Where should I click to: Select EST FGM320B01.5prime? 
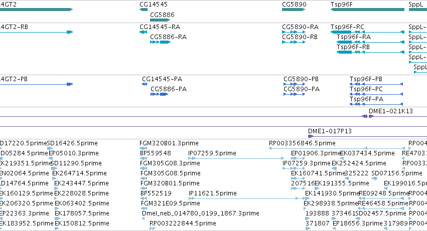click(170, 184)
